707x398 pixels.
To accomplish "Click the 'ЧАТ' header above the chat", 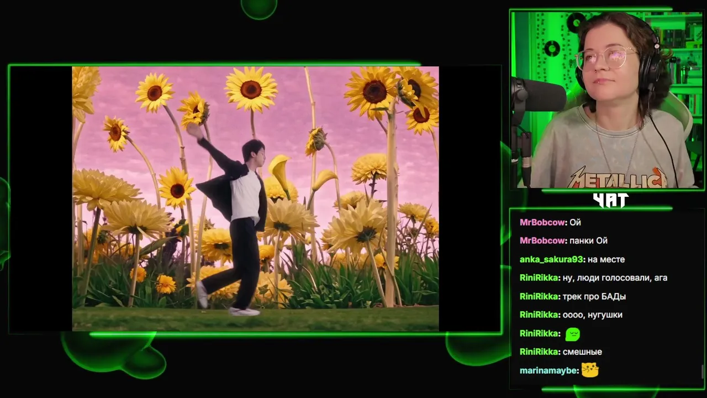I will point(610,200).
